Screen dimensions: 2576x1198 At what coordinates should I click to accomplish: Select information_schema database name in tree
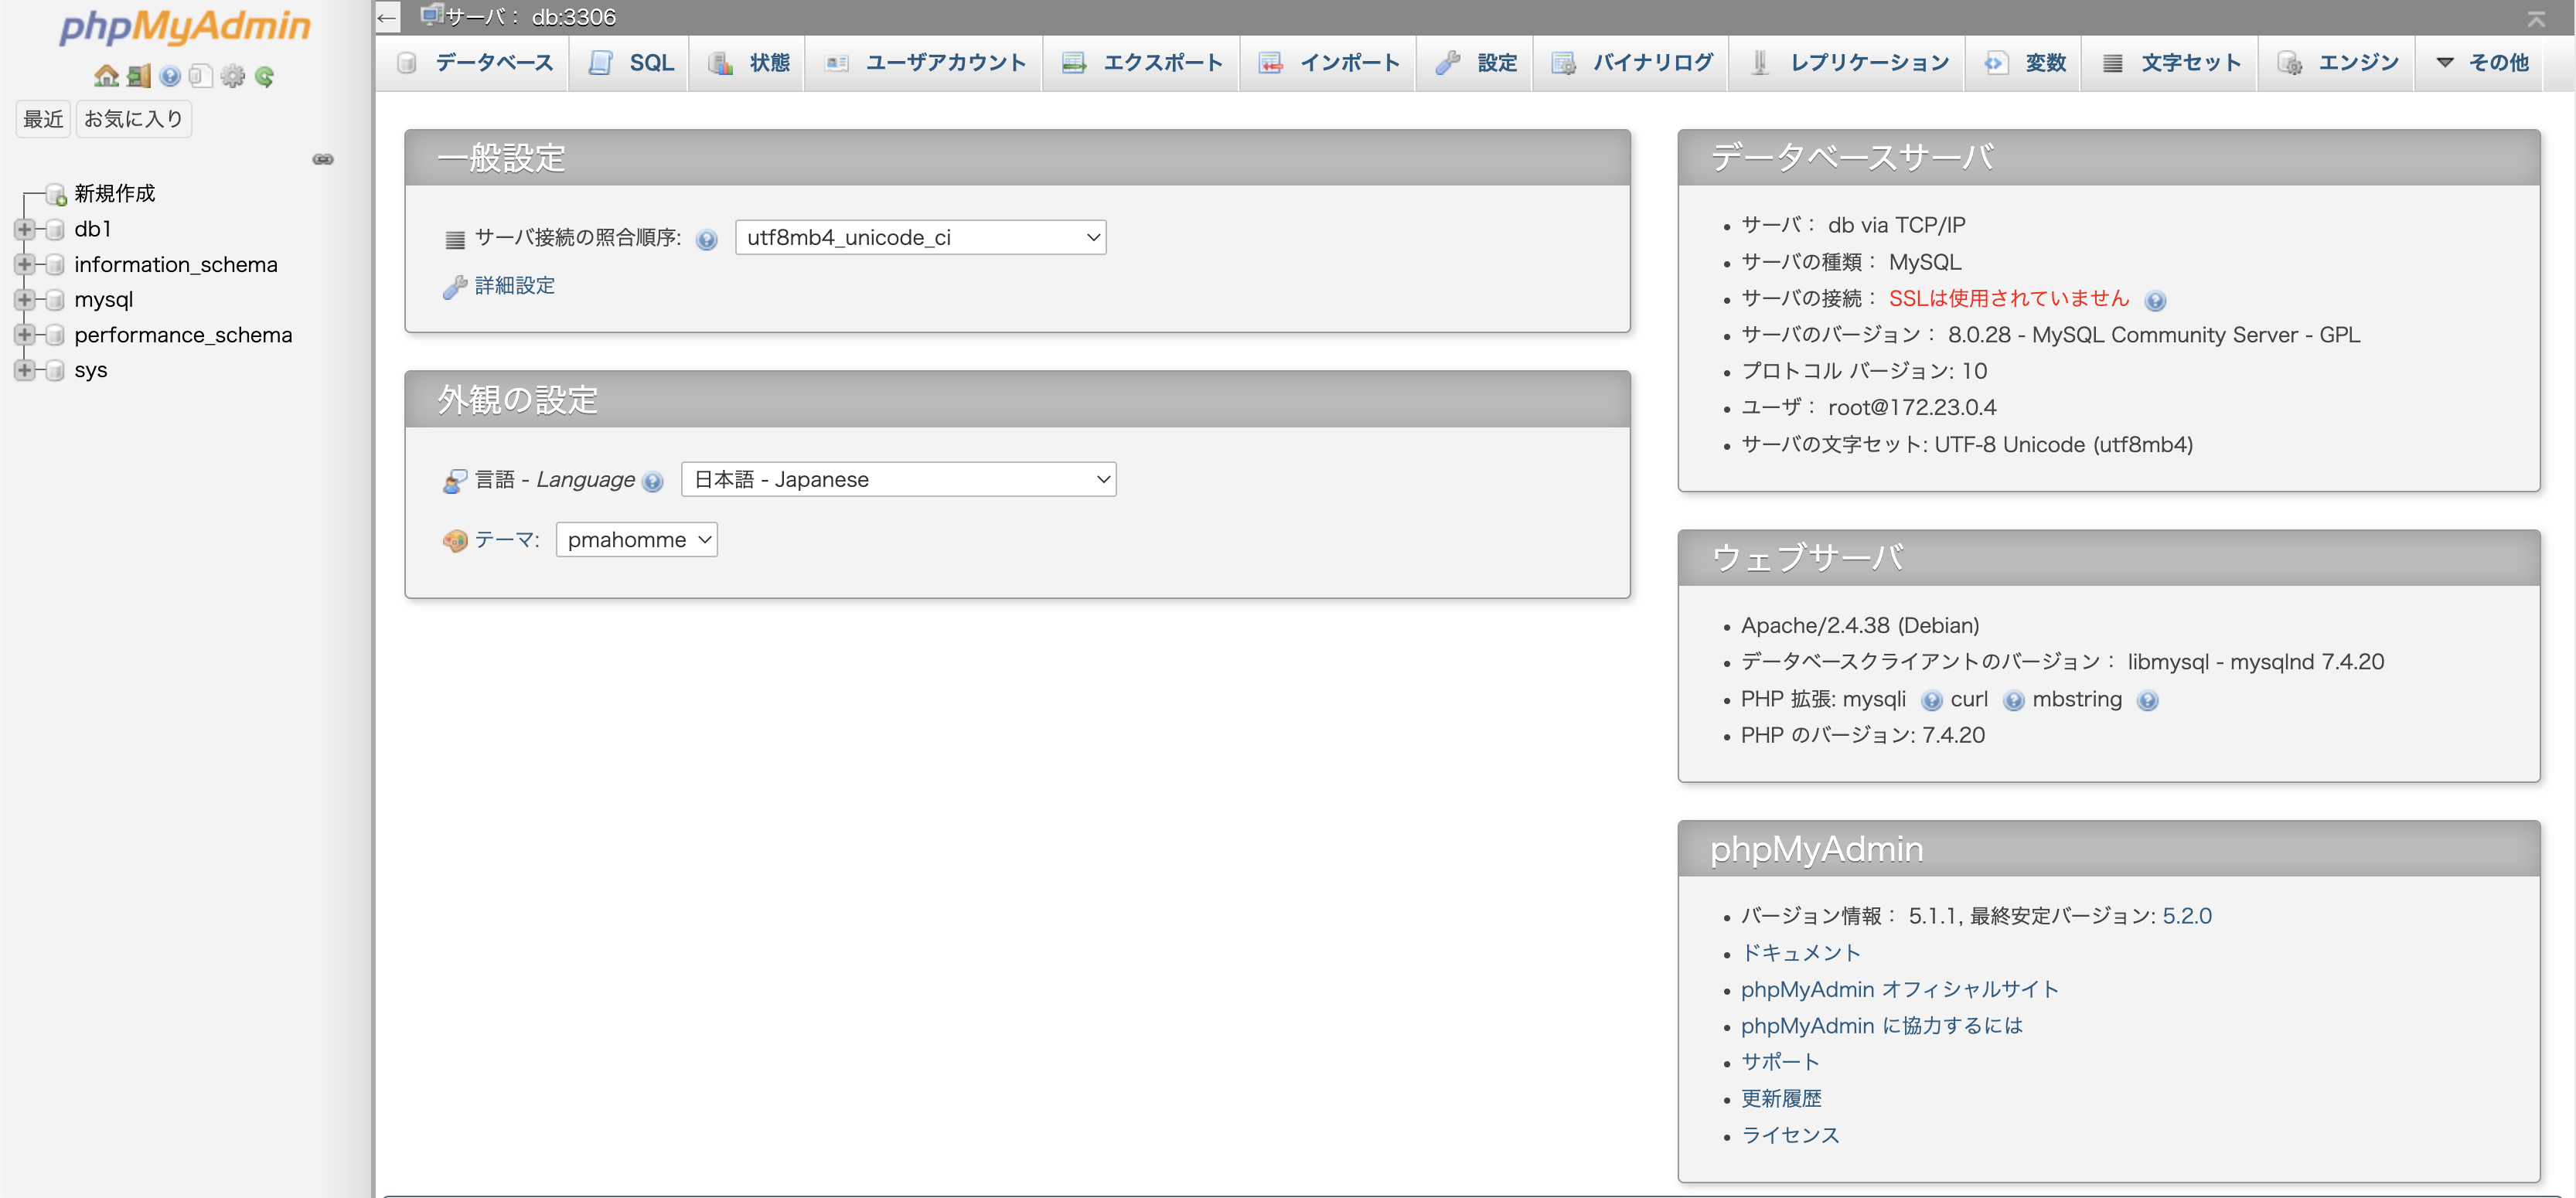(176, 265)
